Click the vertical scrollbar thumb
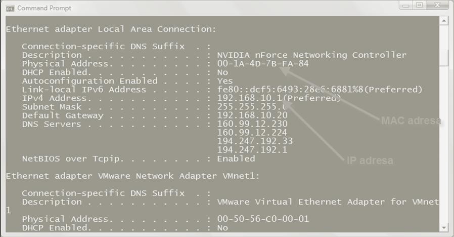The height and width of the screenshot is (237, 454). click(x=444, y=58)
